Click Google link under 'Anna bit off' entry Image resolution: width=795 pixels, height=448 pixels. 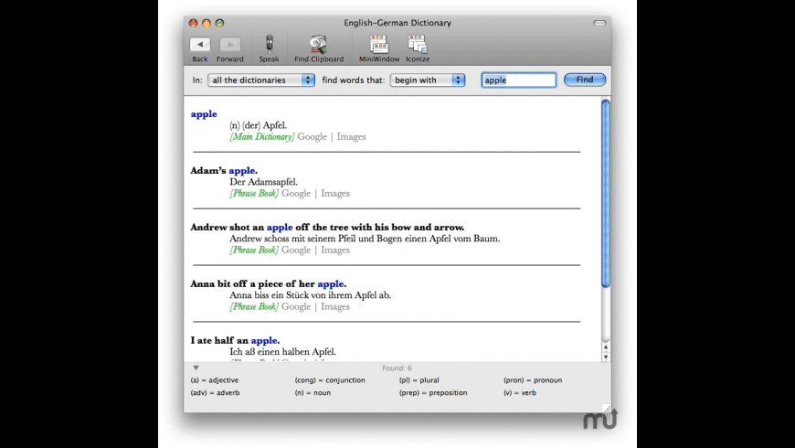point(296,307)
